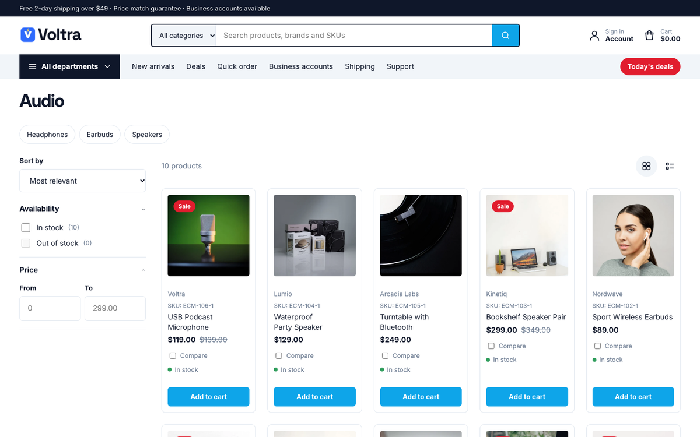This screenshot has height=437, width=700.
Task: Click the Audio page heading
Action: tap(42, 101)
